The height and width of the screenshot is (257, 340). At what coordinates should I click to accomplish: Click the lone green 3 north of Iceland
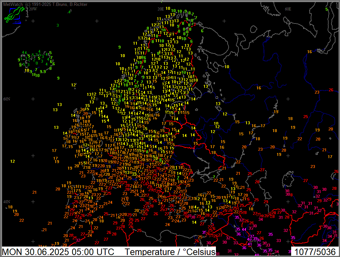pyautogui.click(x=58, y=25)
